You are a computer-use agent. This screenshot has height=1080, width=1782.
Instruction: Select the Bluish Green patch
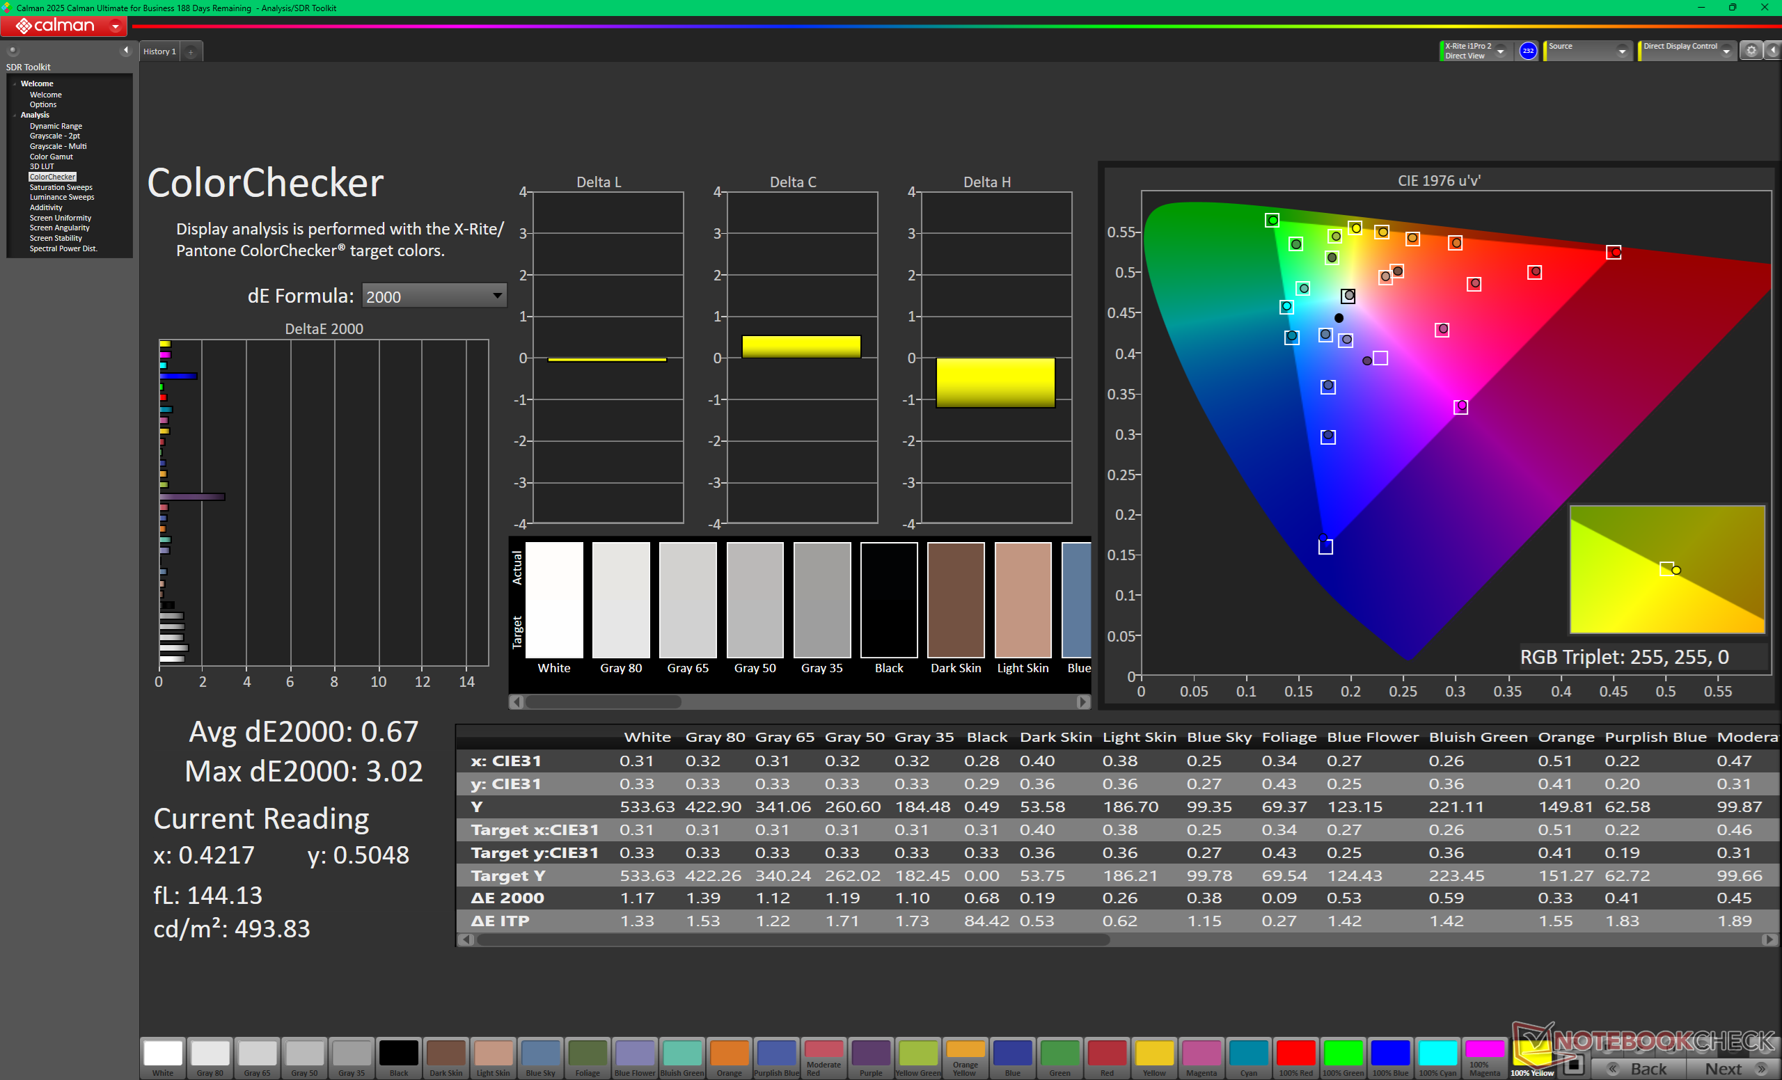point(682,1058)
